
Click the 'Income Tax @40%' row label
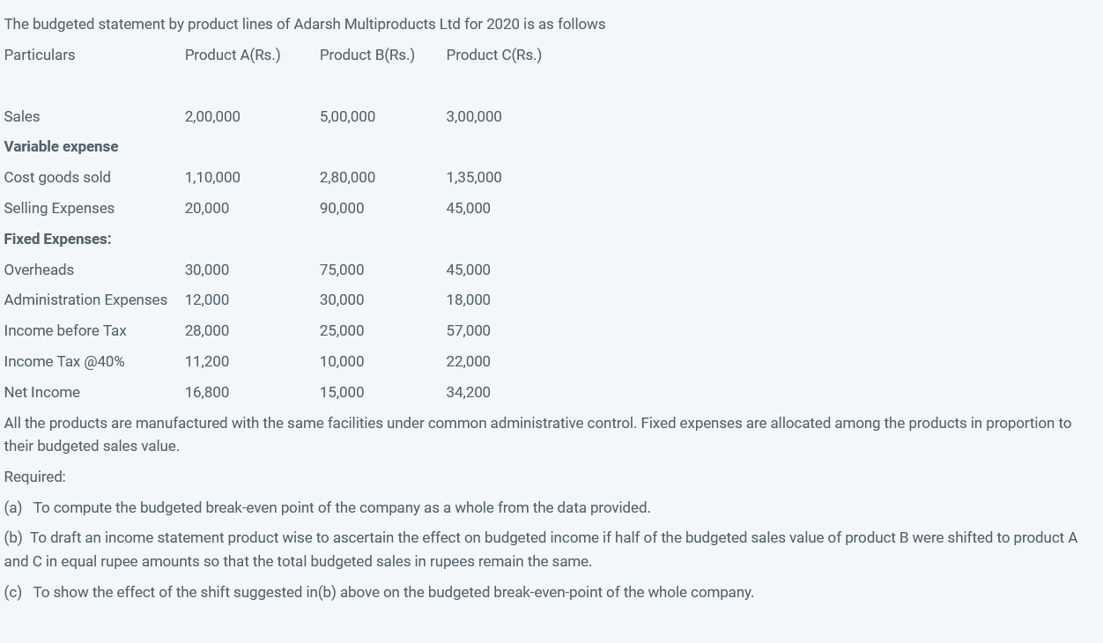tap(64, 361)
